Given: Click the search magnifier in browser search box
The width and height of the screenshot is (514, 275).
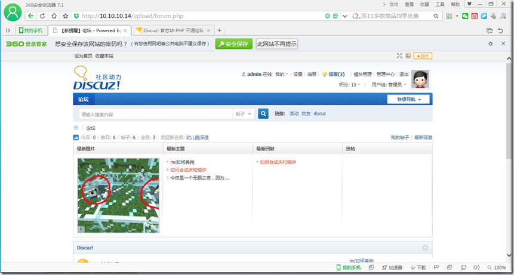Looking at the screenshot, I should point(436,16).
